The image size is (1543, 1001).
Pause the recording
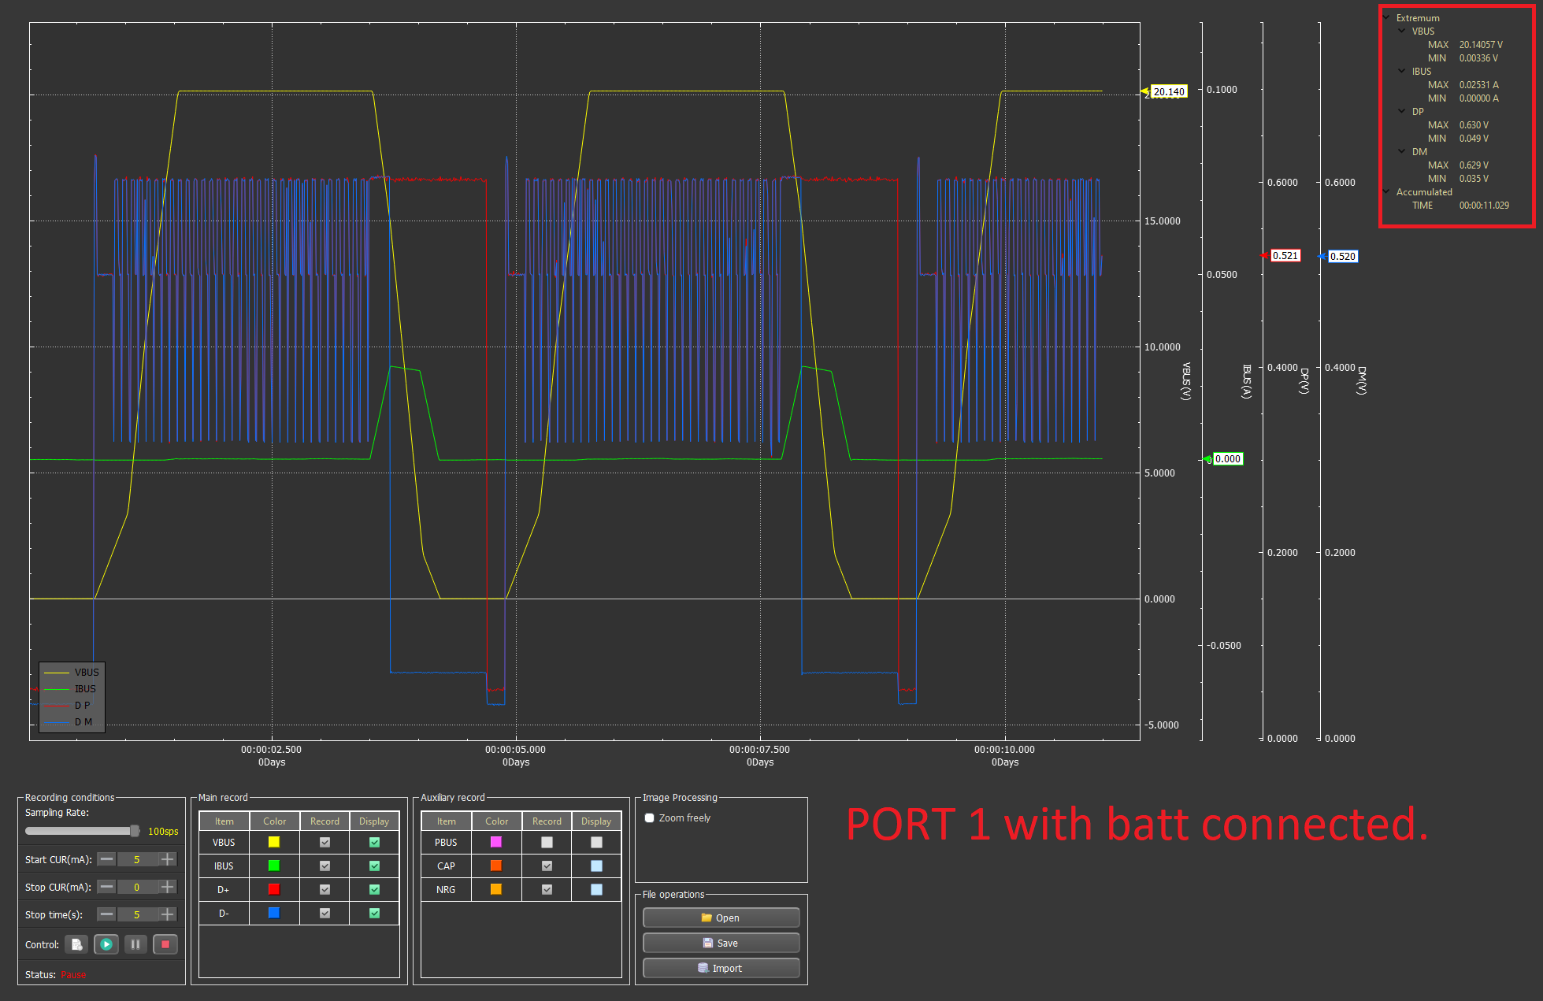coord(135,944)
